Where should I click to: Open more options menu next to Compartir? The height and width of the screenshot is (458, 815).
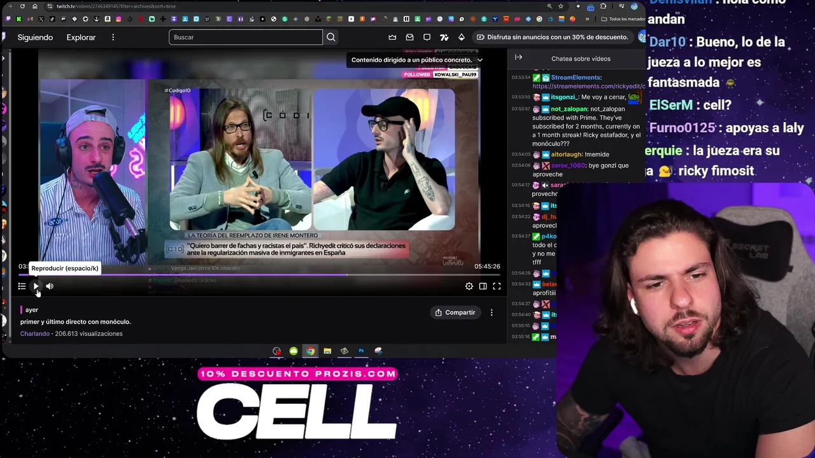492,312
